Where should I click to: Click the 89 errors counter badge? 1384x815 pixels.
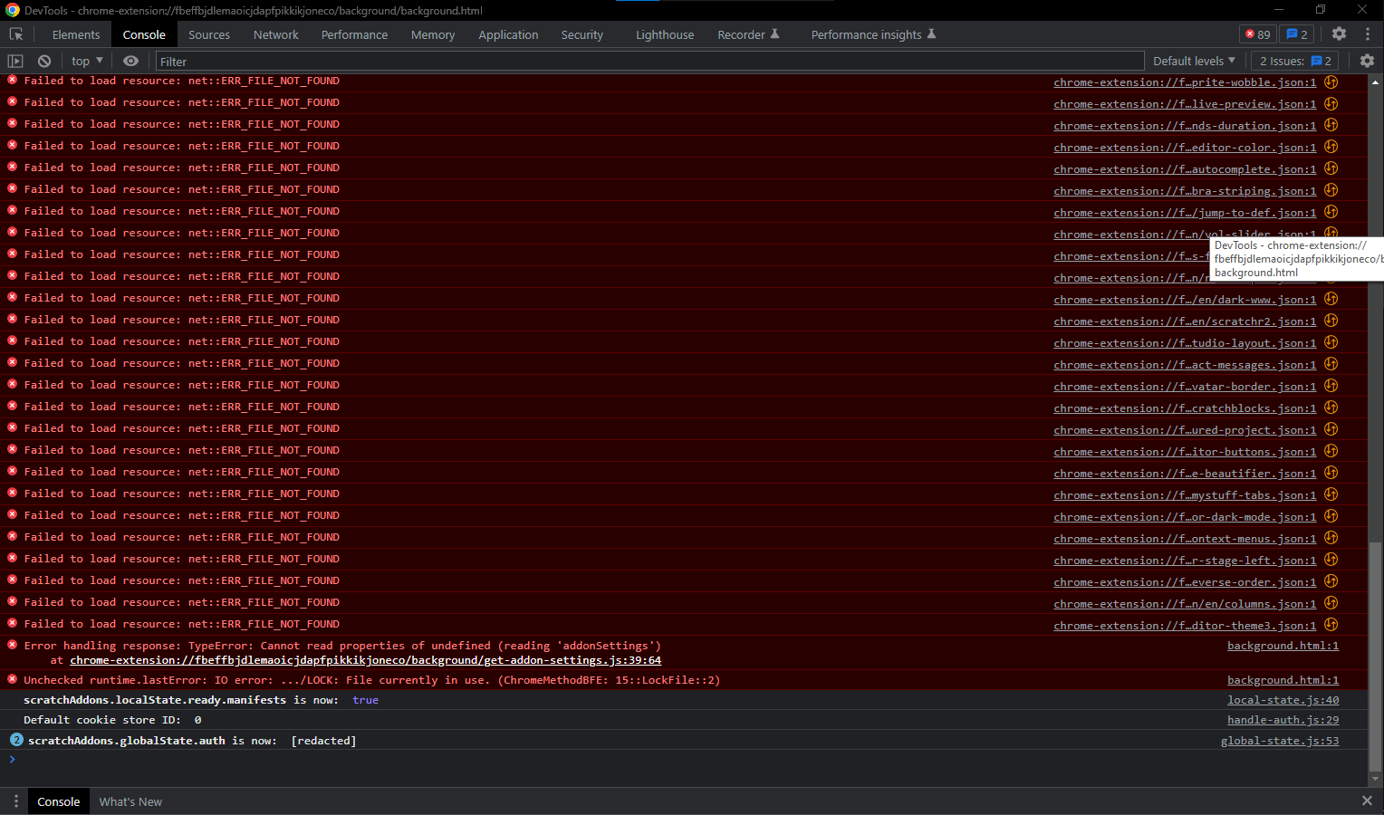pos(1256,33)
